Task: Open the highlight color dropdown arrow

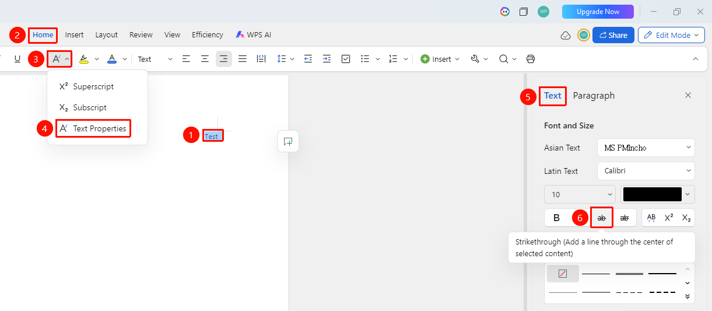Action: tap(97, 59)
